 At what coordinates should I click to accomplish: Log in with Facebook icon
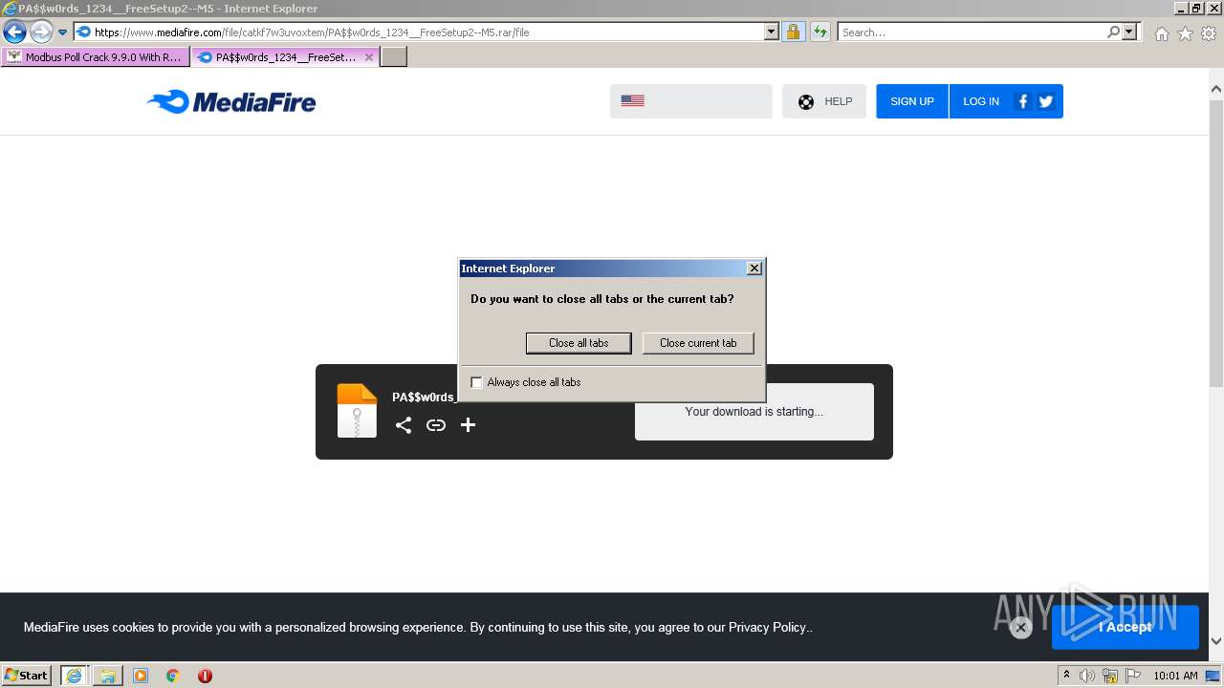click(x=1023, y=101)
